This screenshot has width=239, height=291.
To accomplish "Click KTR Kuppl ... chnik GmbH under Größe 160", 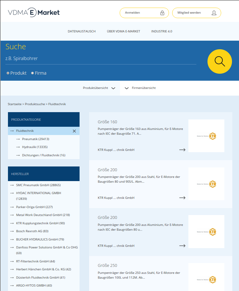I will [116, 150].
